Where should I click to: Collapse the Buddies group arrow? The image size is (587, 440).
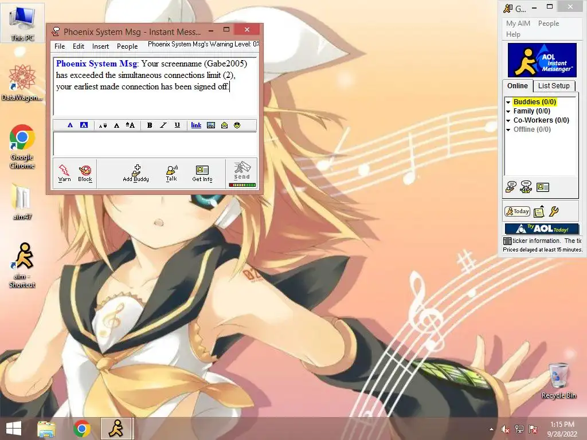click(508, 102)
